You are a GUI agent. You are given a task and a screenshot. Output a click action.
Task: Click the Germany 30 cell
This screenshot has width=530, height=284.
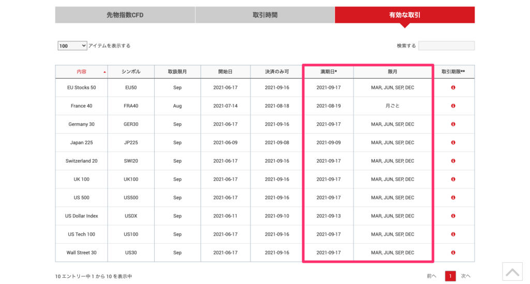tap(81, 124)
